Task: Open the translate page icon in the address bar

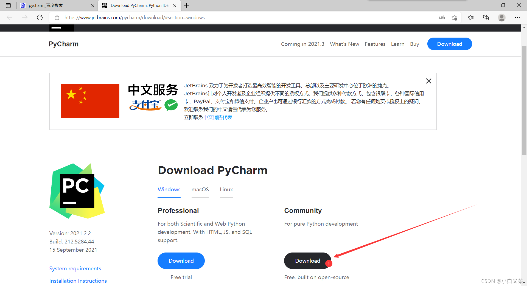Action: (442, 18)
